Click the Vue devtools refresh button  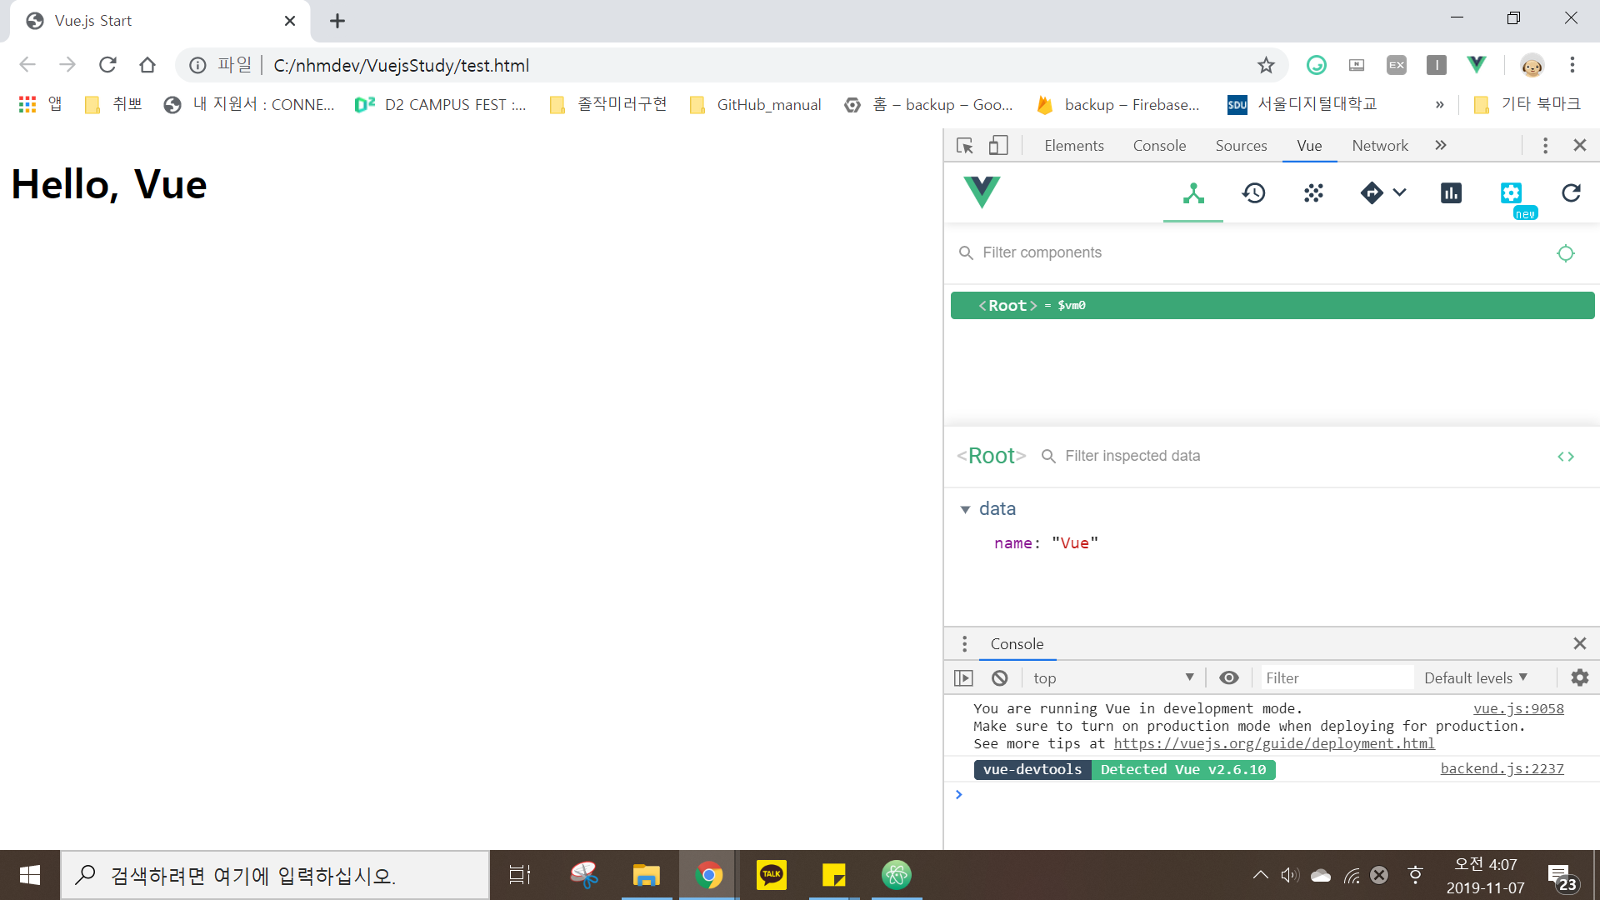point(1571,193)
